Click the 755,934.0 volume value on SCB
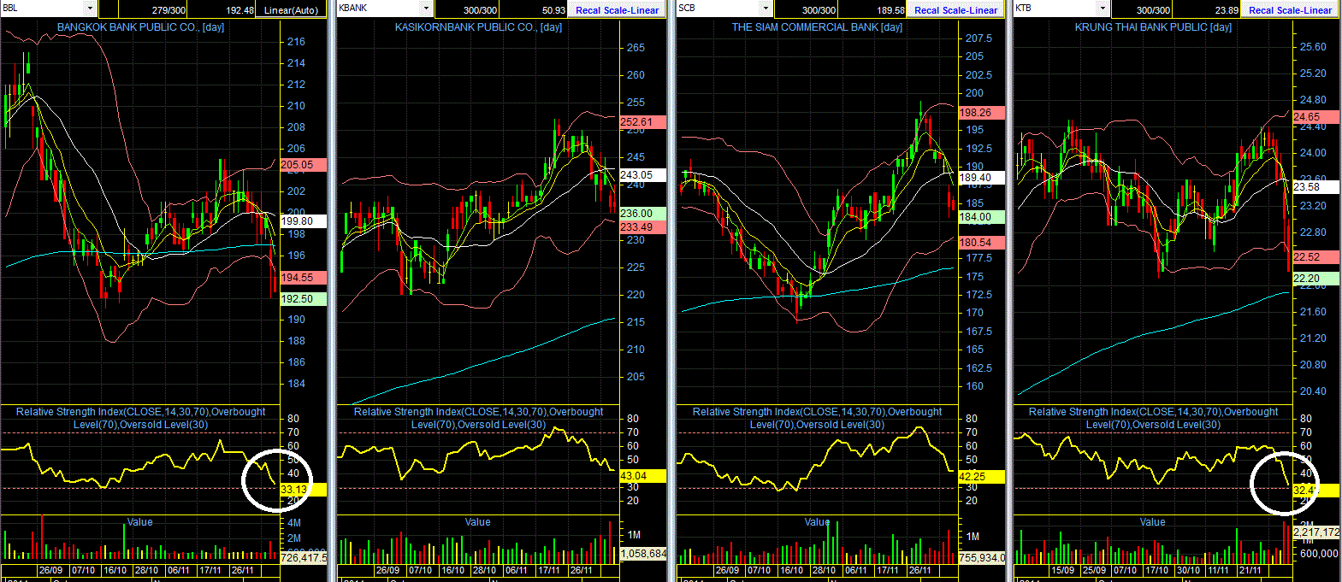This screenshot has height=582, width=1342. click(981, 557)
